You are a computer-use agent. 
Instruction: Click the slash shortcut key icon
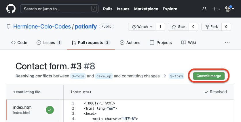94,9
